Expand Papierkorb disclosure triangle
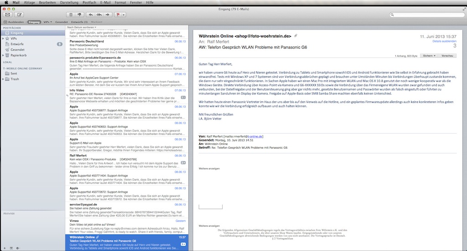This screenshot has height=251, width=467. (3, 55)
